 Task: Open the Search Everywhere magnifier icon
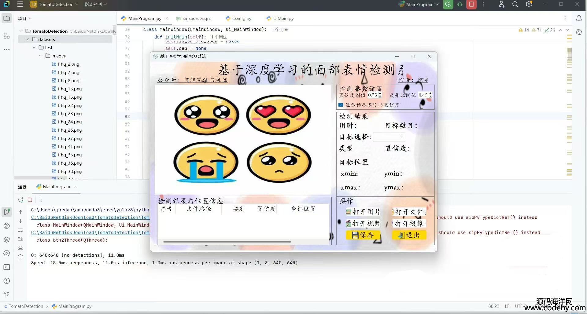tap(515, 4)
